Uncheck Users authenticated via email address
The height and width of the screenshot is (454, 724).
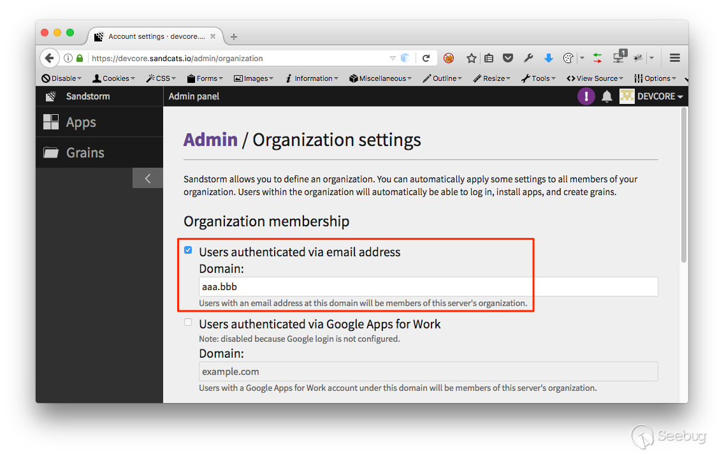coord(188,250)
